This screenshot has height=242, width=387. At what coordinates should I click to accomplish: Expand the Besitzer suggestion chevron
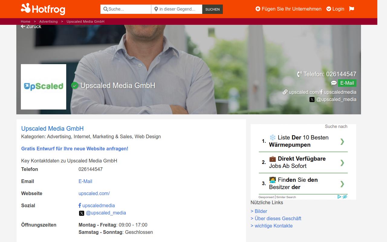[x=342, y=184]
